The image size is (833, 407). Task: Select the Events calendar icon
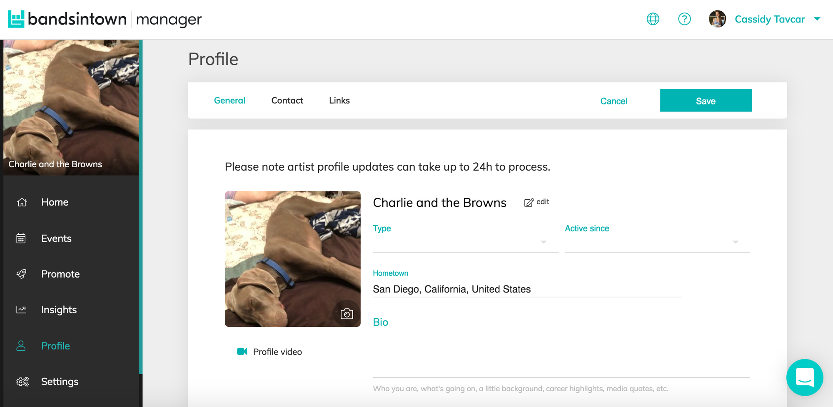[x=21, y=238]
